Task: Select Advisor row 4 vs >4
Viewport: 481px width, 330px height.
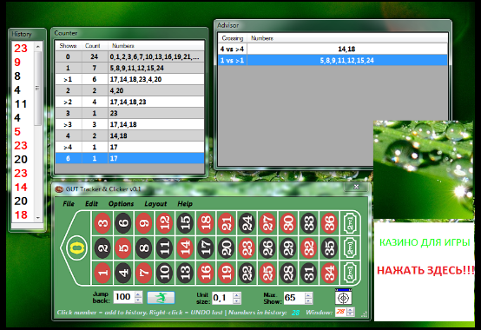Action: coord(333,49)
